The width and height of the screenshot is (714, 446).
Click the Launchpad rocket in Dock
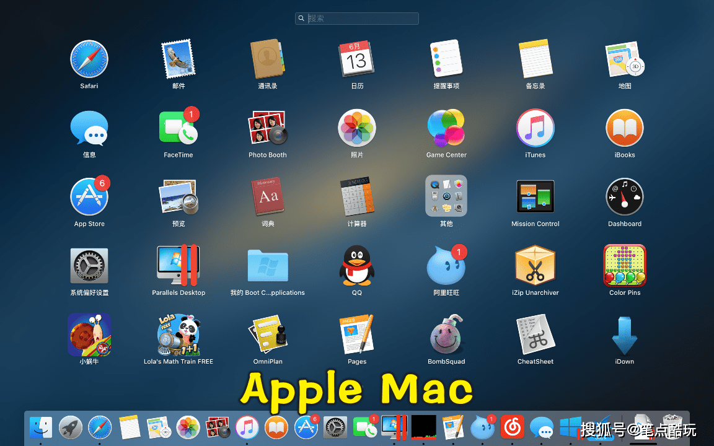click(x=70, y=428)
